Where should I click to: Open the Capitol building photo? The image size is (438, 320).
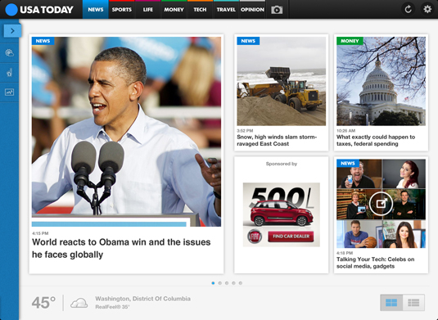tap(381, 81)
